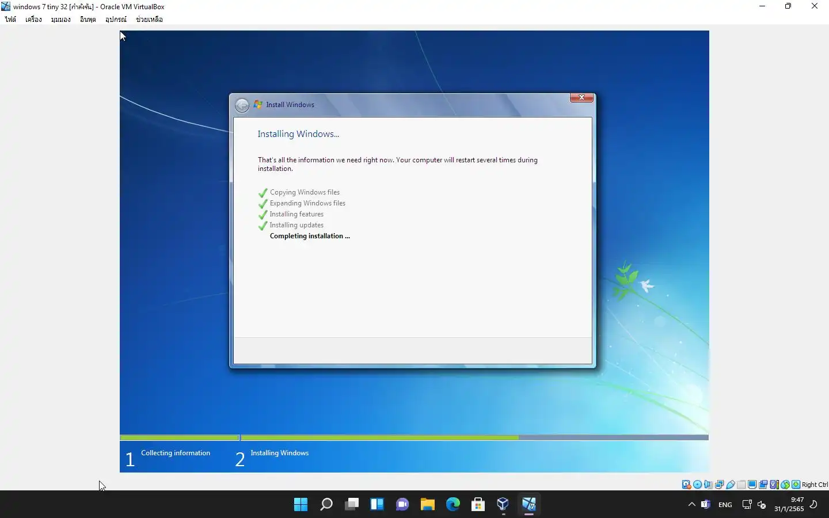829x518 pixels.
Task: Click the hard disk activity status icon
Action: [686, 485]
